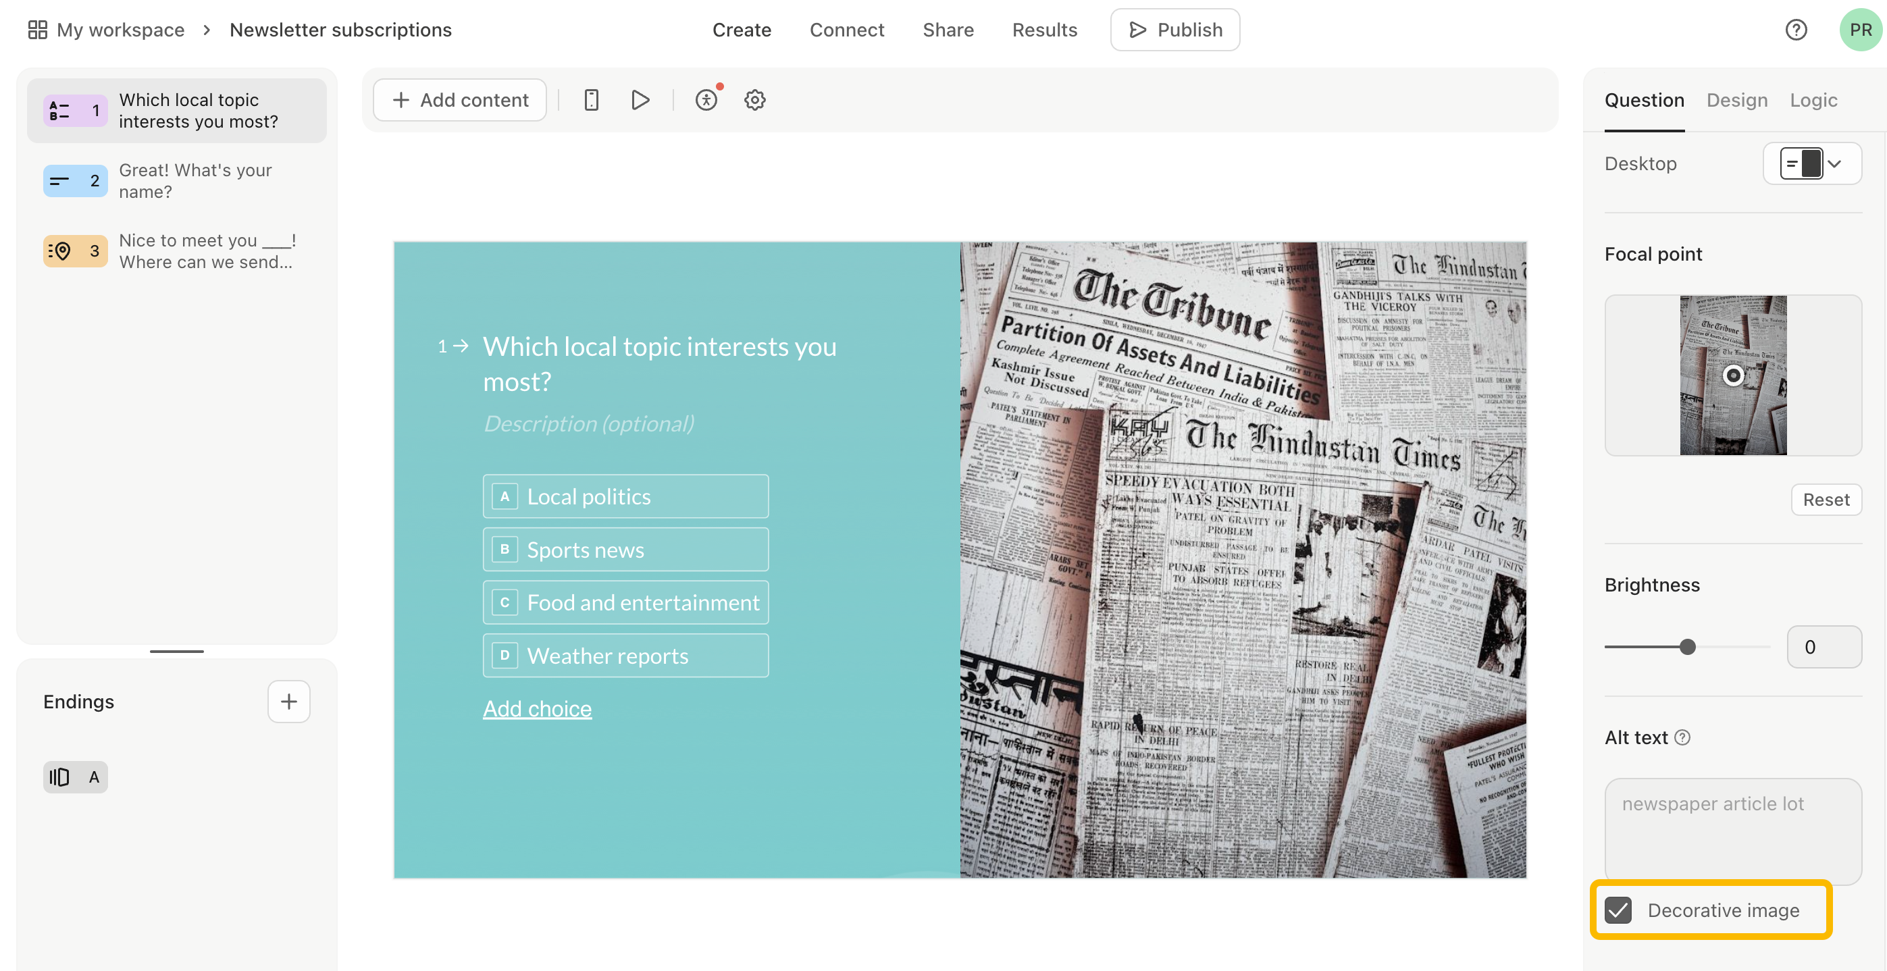Go to the Connect section
1887x971 pixels.
tap(846, 30)
